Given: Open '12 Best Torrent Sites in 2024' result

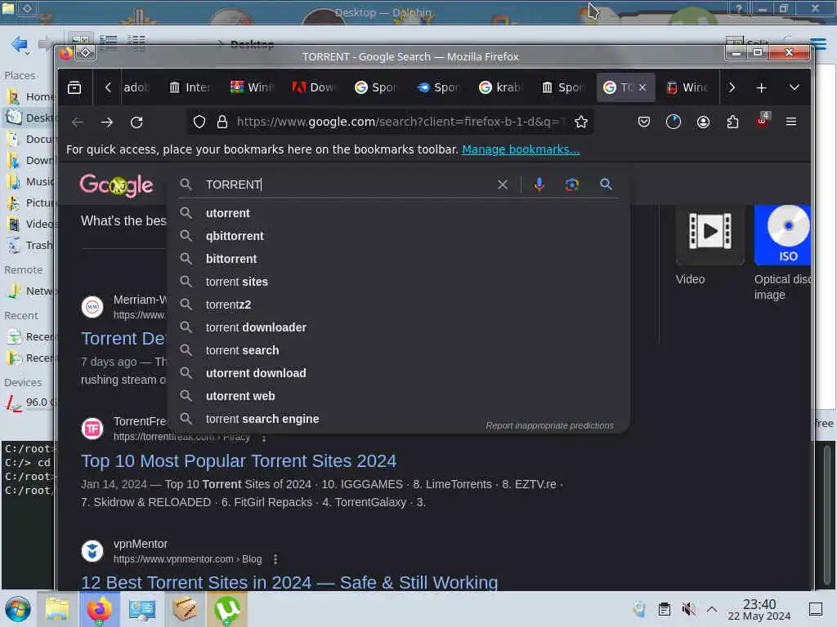Looking at the screenshot, I should pos(289,583).
